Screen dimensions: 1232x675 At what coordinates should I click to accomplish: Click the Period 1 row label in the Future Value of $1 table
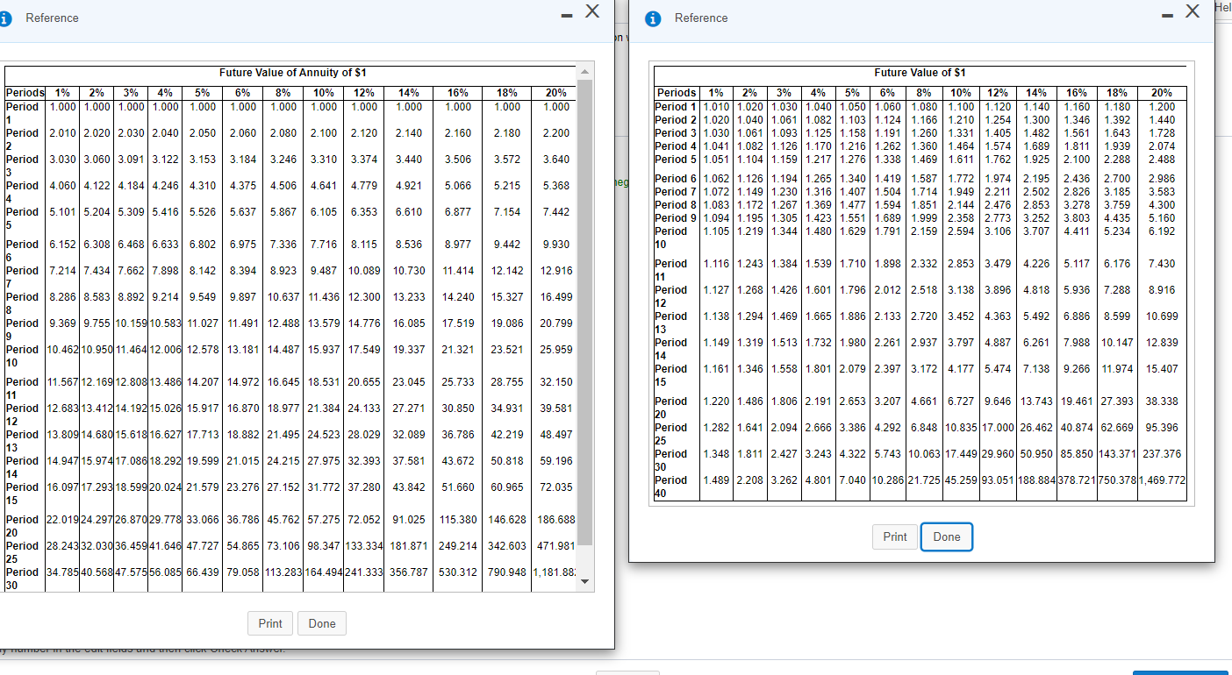pos(676,106)
